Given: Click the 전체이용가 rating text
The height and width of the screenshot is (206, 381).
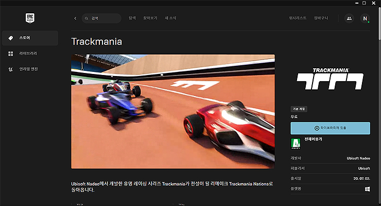Looking at the screenshot, I should click(x=313, y=139).
